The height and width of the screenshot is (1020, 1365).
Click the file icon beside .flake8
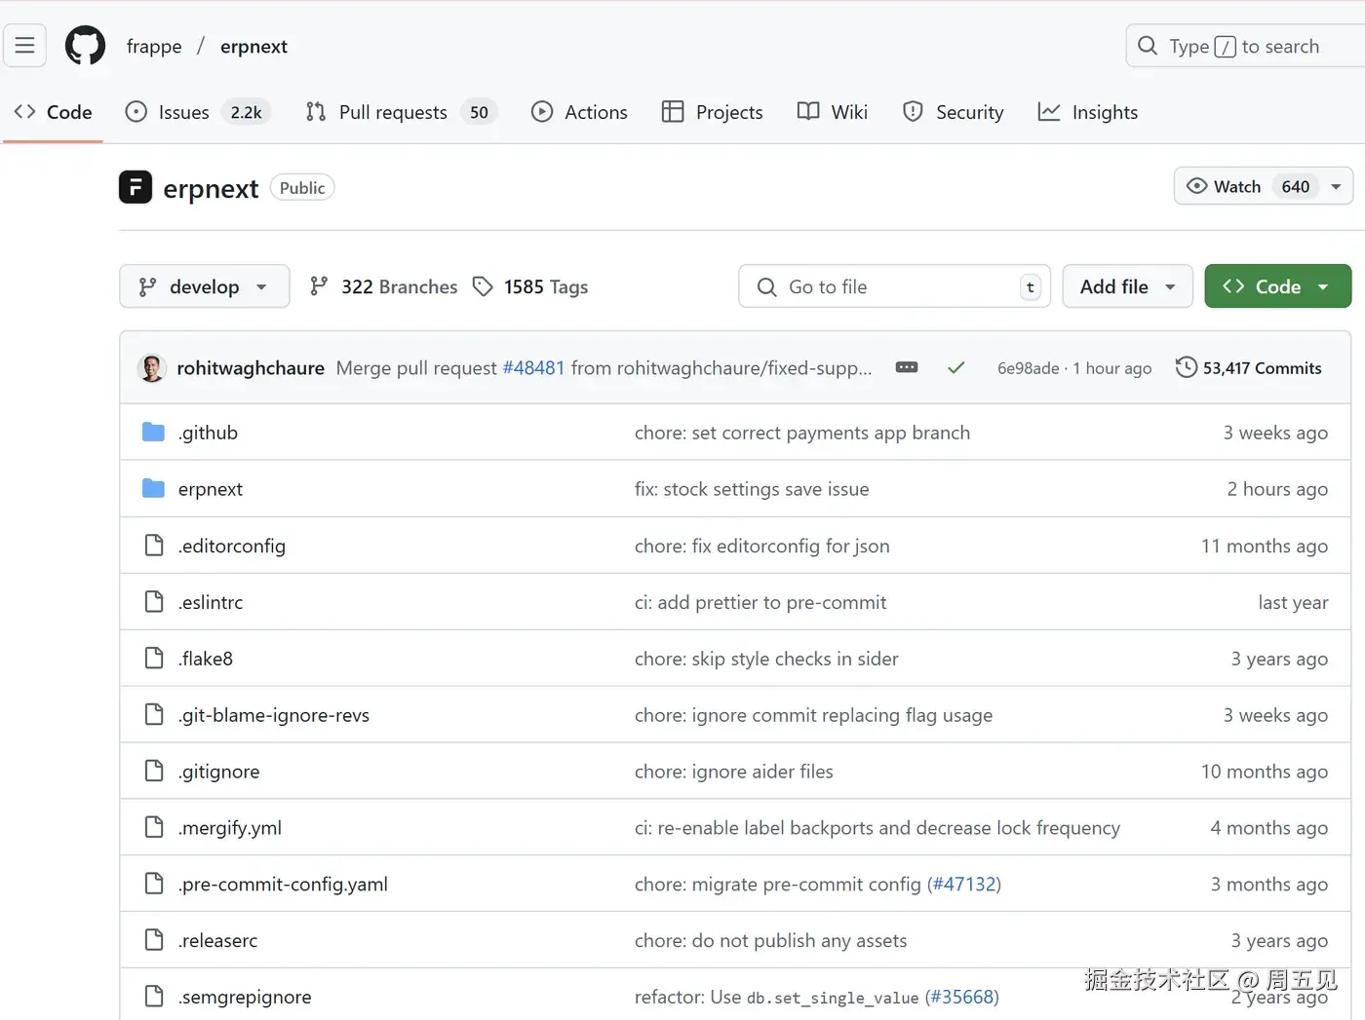[153, 659]
